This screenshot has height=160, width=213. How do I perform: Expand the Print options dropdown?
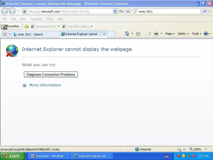(x=161, y=34)
